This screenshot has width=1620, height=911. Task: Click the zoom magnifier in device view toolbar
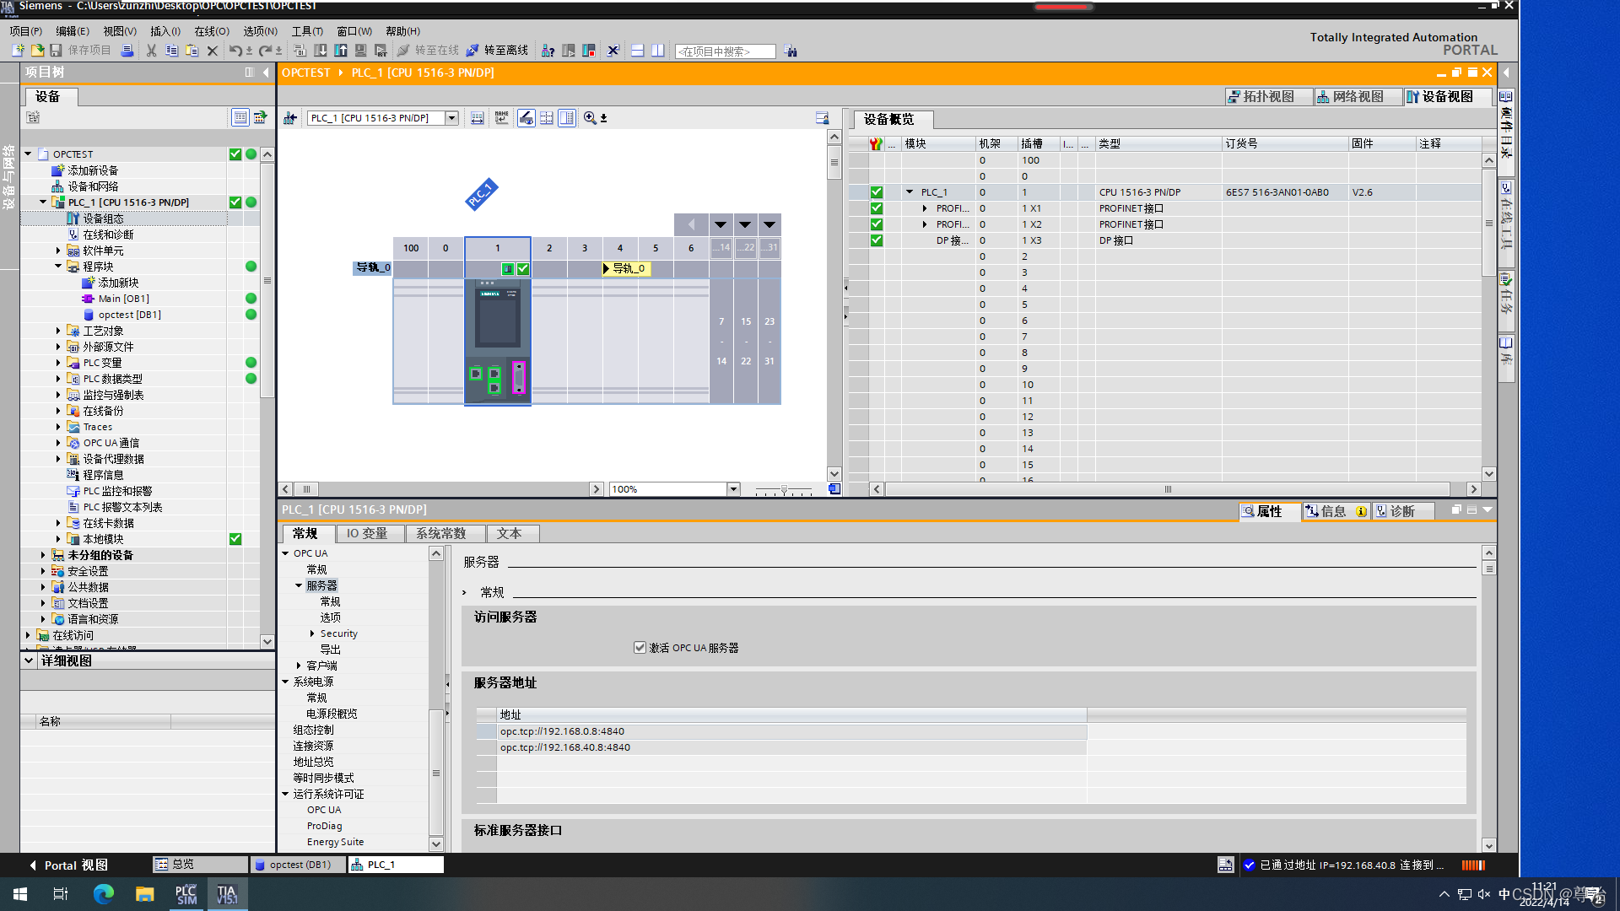coord(590,118)
